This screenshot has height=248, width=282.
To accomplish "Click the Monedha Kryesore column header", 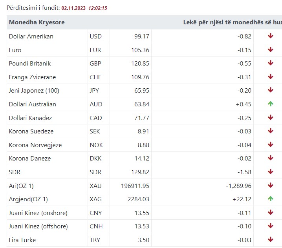I will pyautogui.click(x=37, y=22).
